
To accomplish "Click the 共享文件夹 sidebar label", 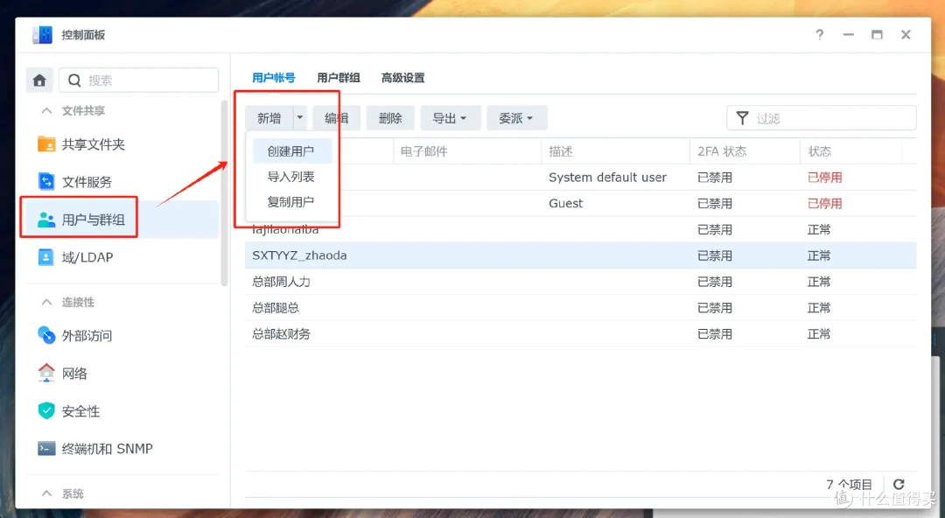I will coord(94,144).
